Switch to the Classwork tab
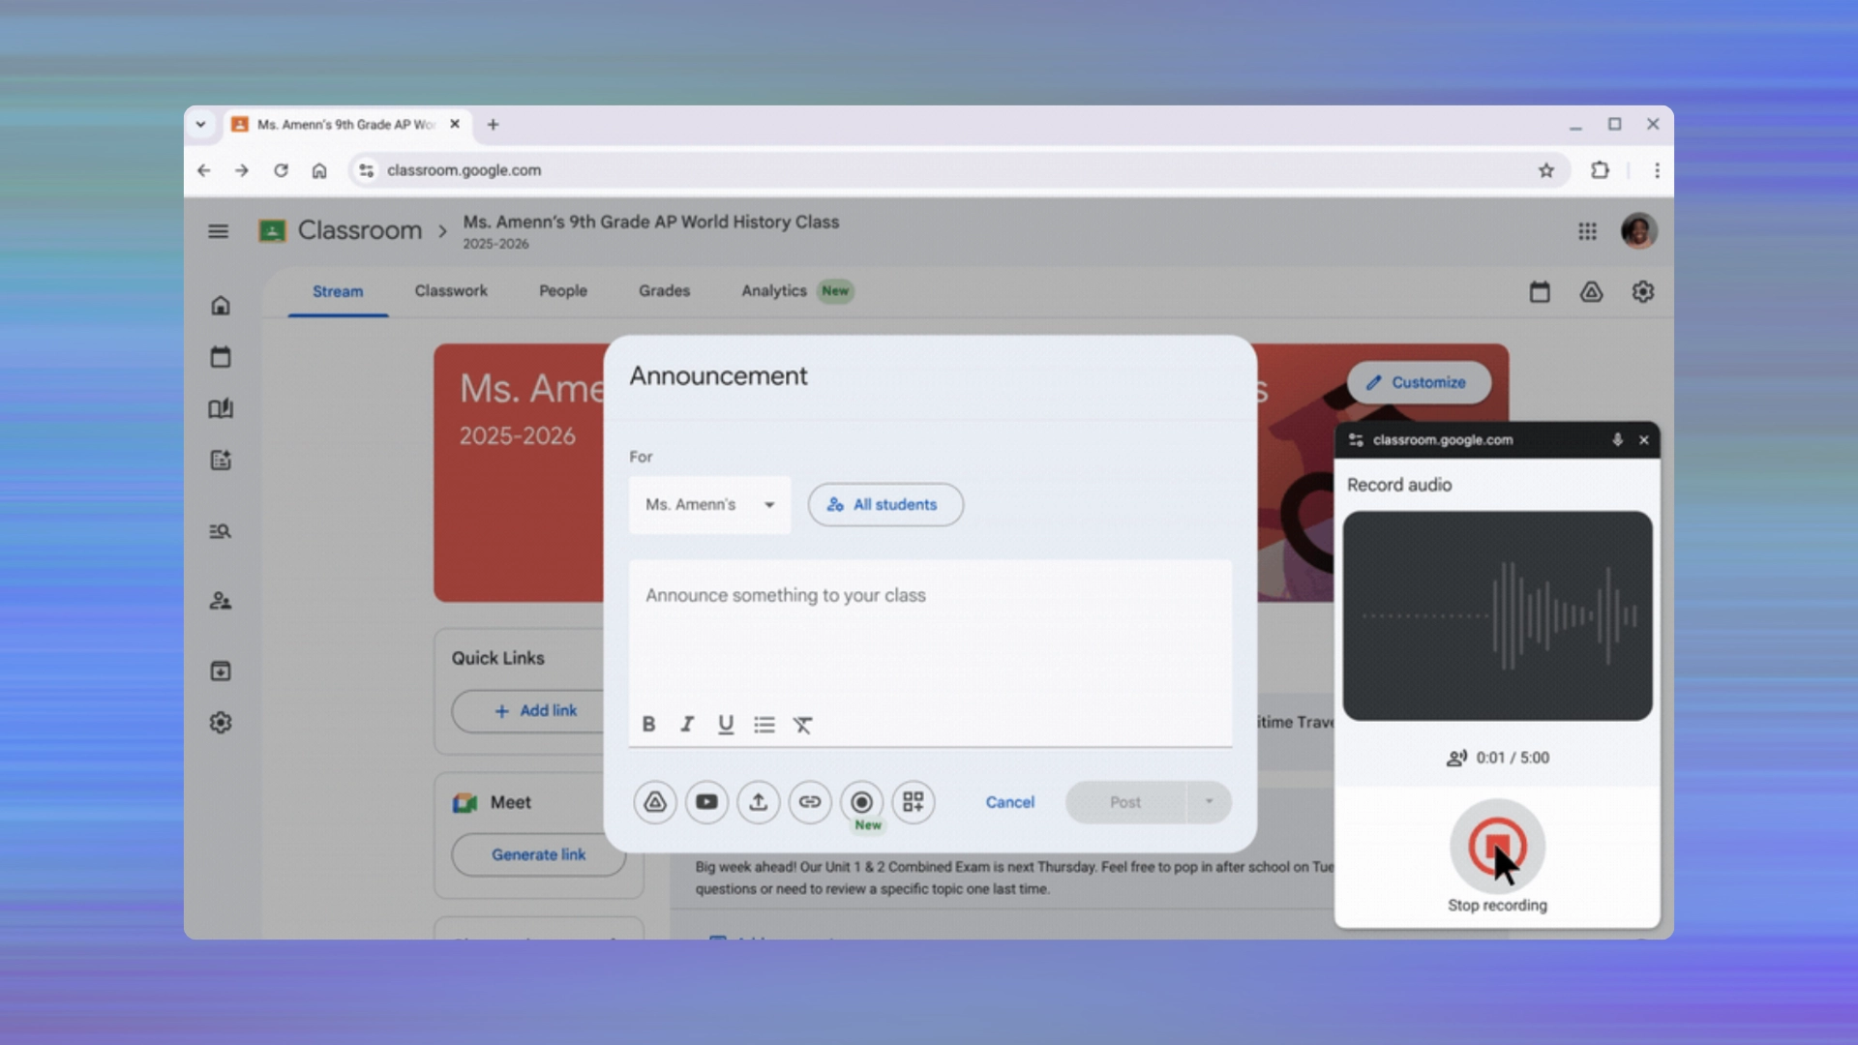 [x=451, y=291]
